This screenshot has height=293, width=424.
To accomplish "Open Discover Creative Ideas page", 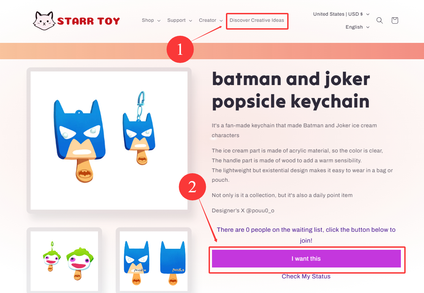I will tap(257, 20).
